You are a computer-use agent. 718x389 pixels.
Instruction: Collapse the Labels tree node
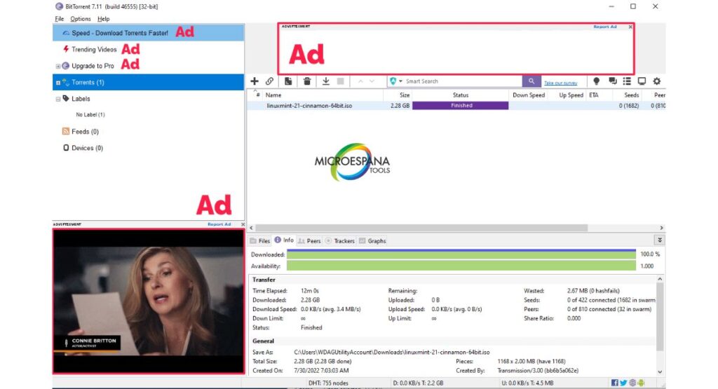point(58,99)
